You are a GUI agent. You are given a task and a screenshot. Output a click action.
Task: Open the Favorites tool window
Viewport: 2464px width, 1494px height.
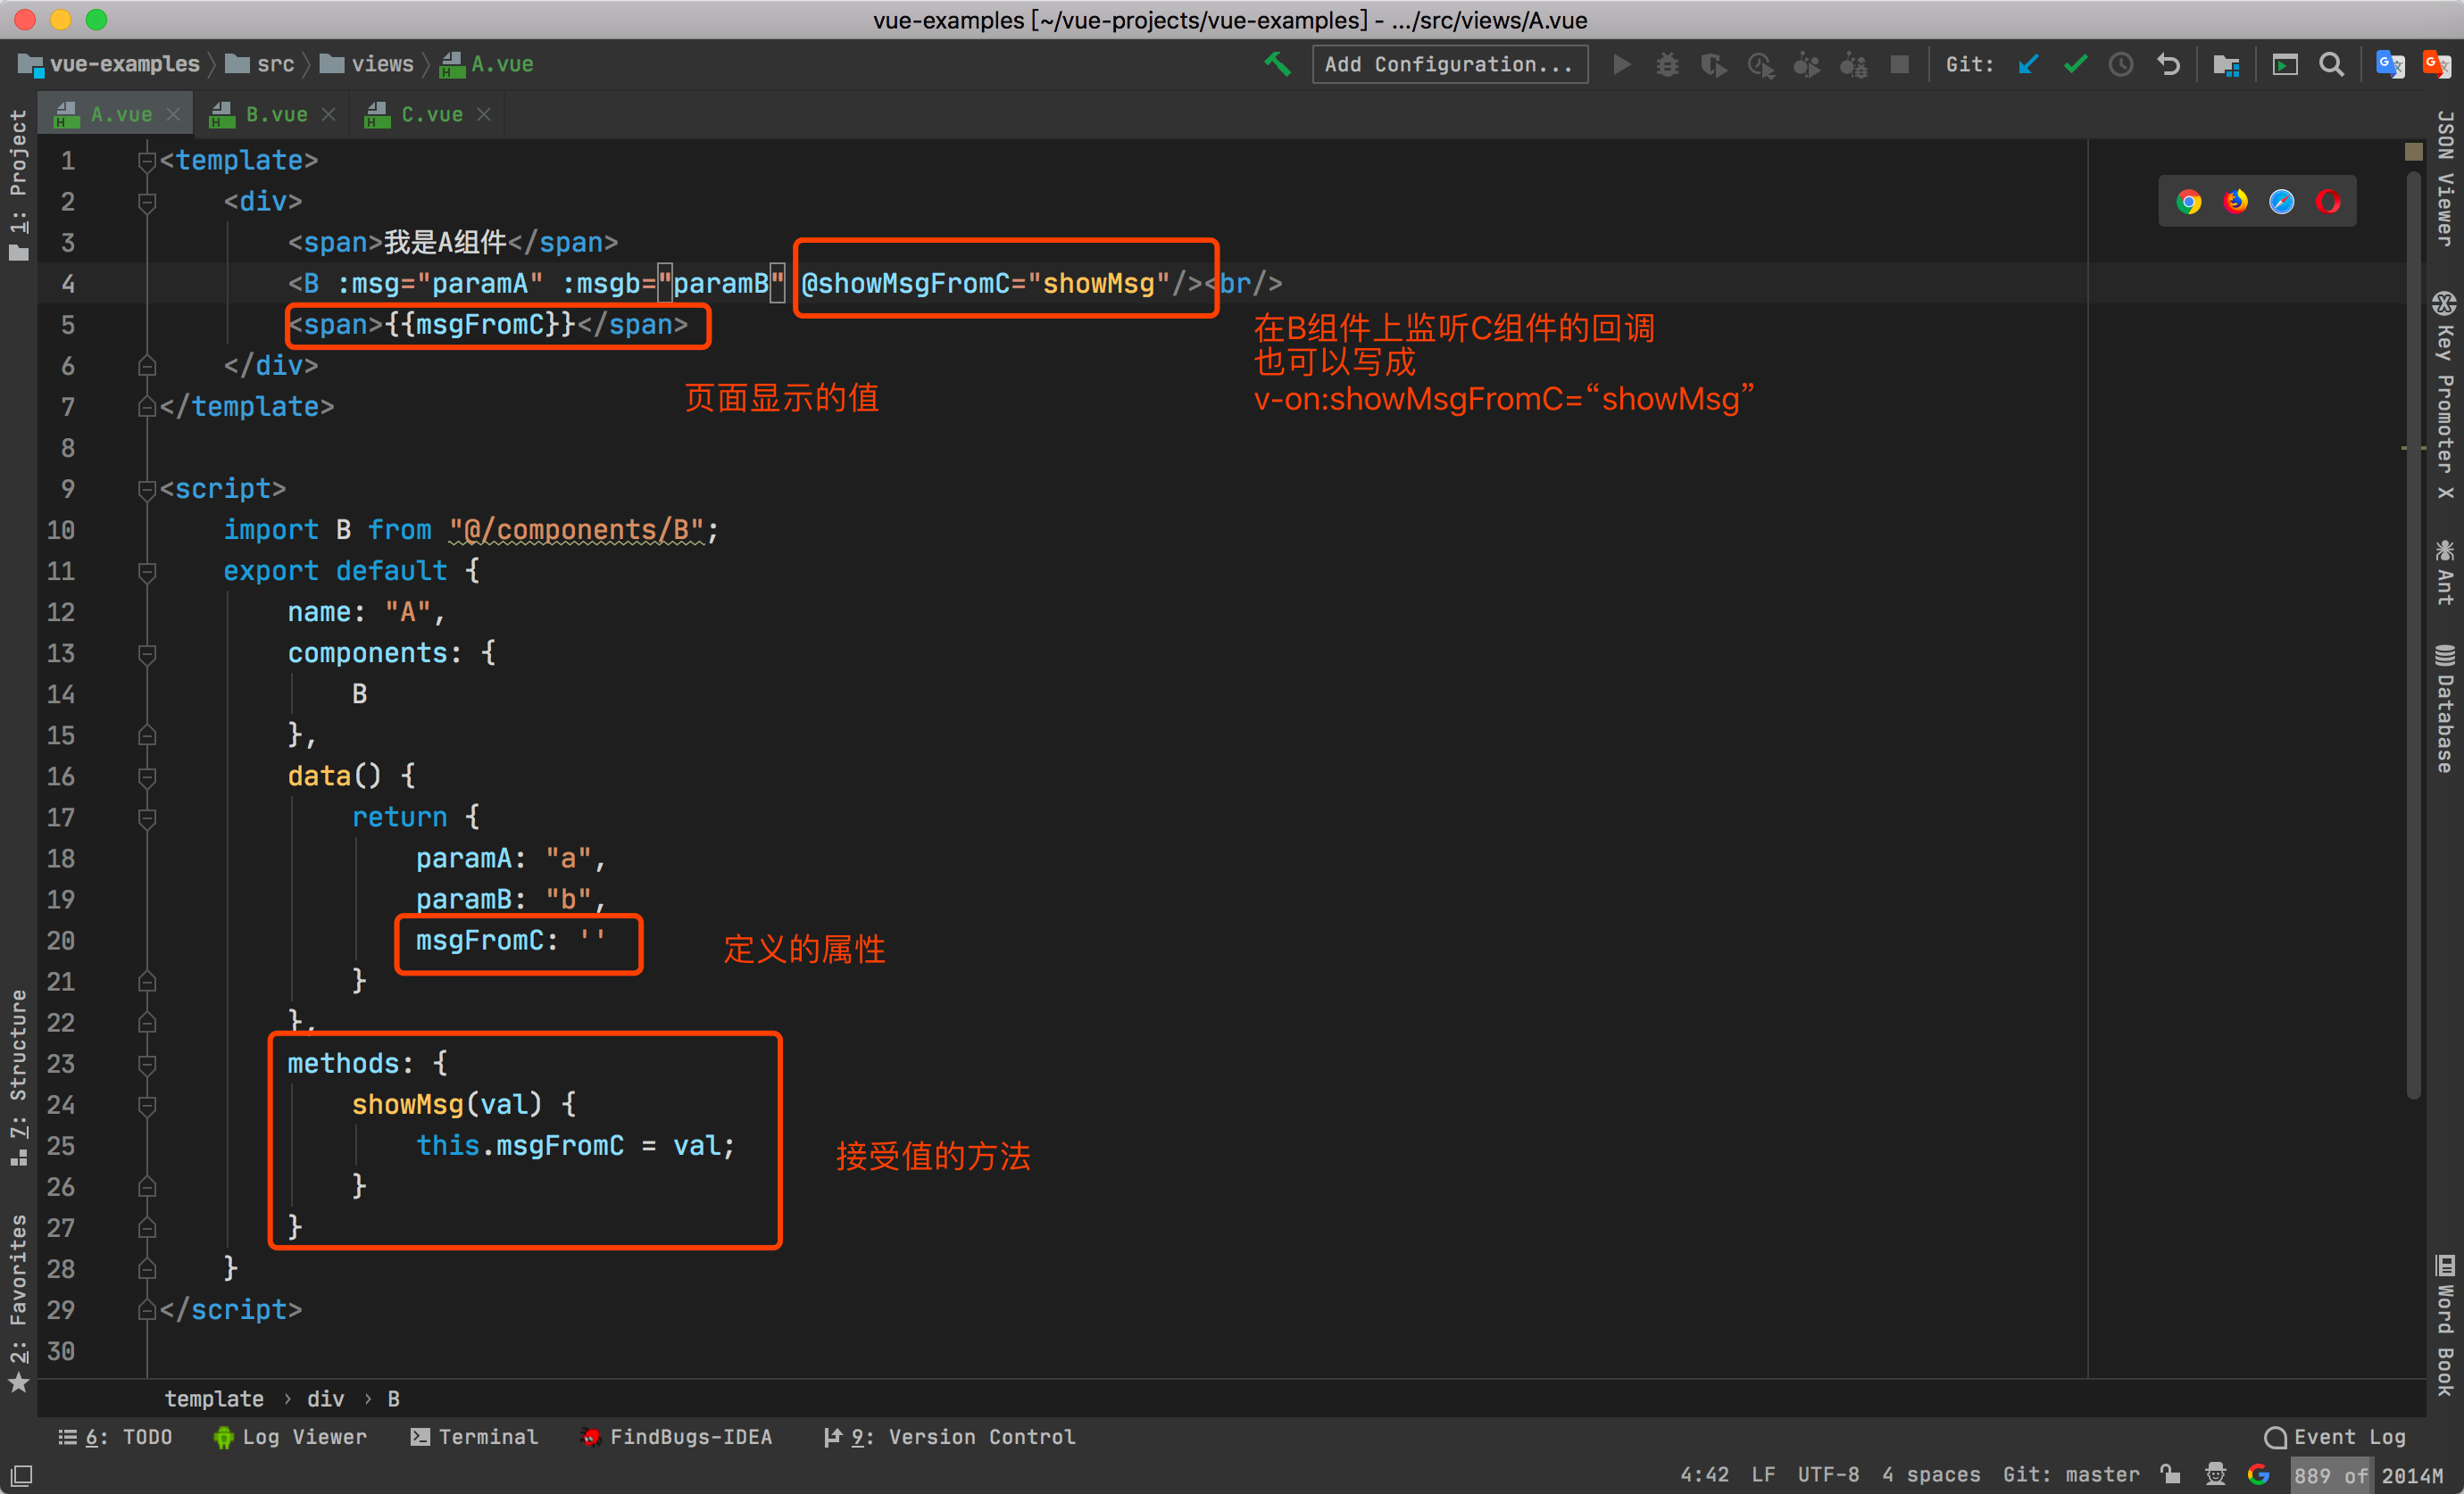(x=19, y=1304)
